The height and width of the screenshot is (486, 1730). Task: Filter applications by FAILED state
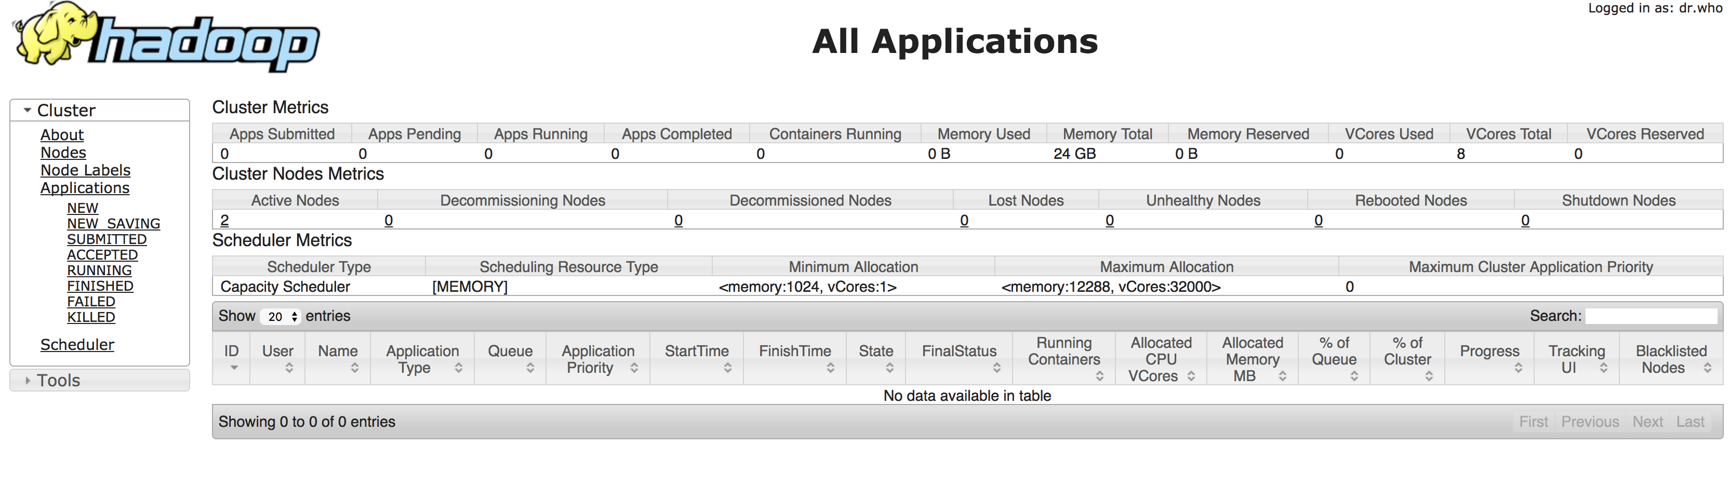pos(91,302)
